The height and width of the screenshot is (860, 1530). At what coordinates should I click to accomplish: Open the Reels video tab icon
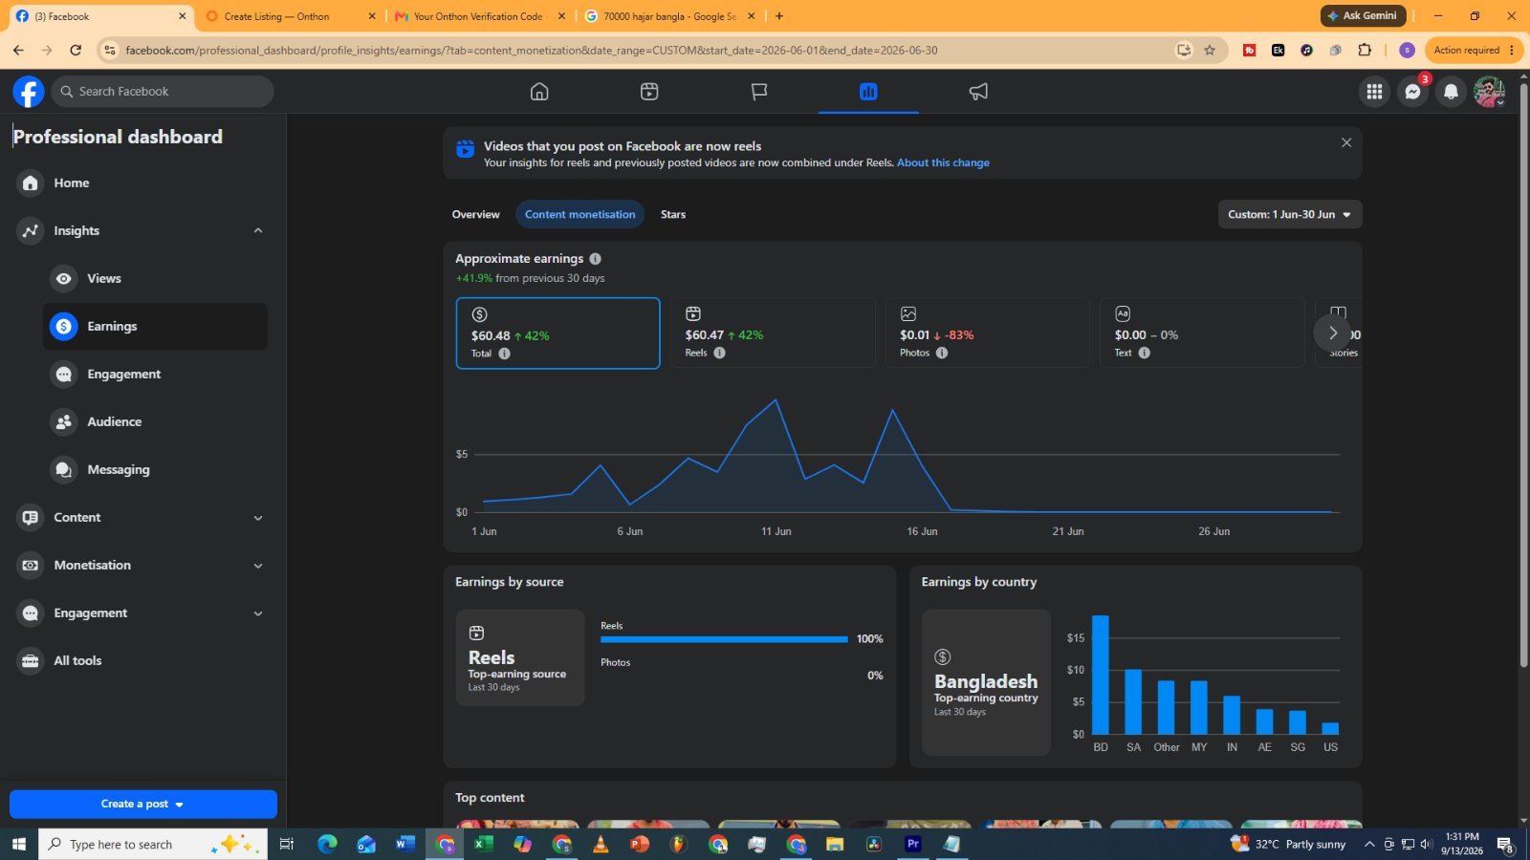(649, 92)
